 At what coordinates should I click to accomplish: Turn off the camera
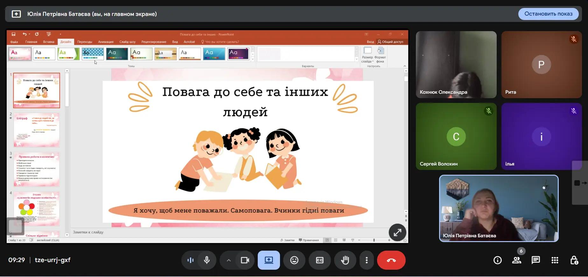click(x=245, y=260)
